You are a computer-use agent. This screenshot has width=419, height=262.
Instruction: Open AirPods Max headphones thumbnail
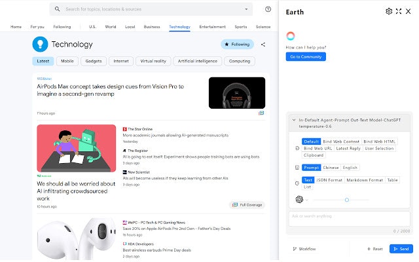point(237,93)
